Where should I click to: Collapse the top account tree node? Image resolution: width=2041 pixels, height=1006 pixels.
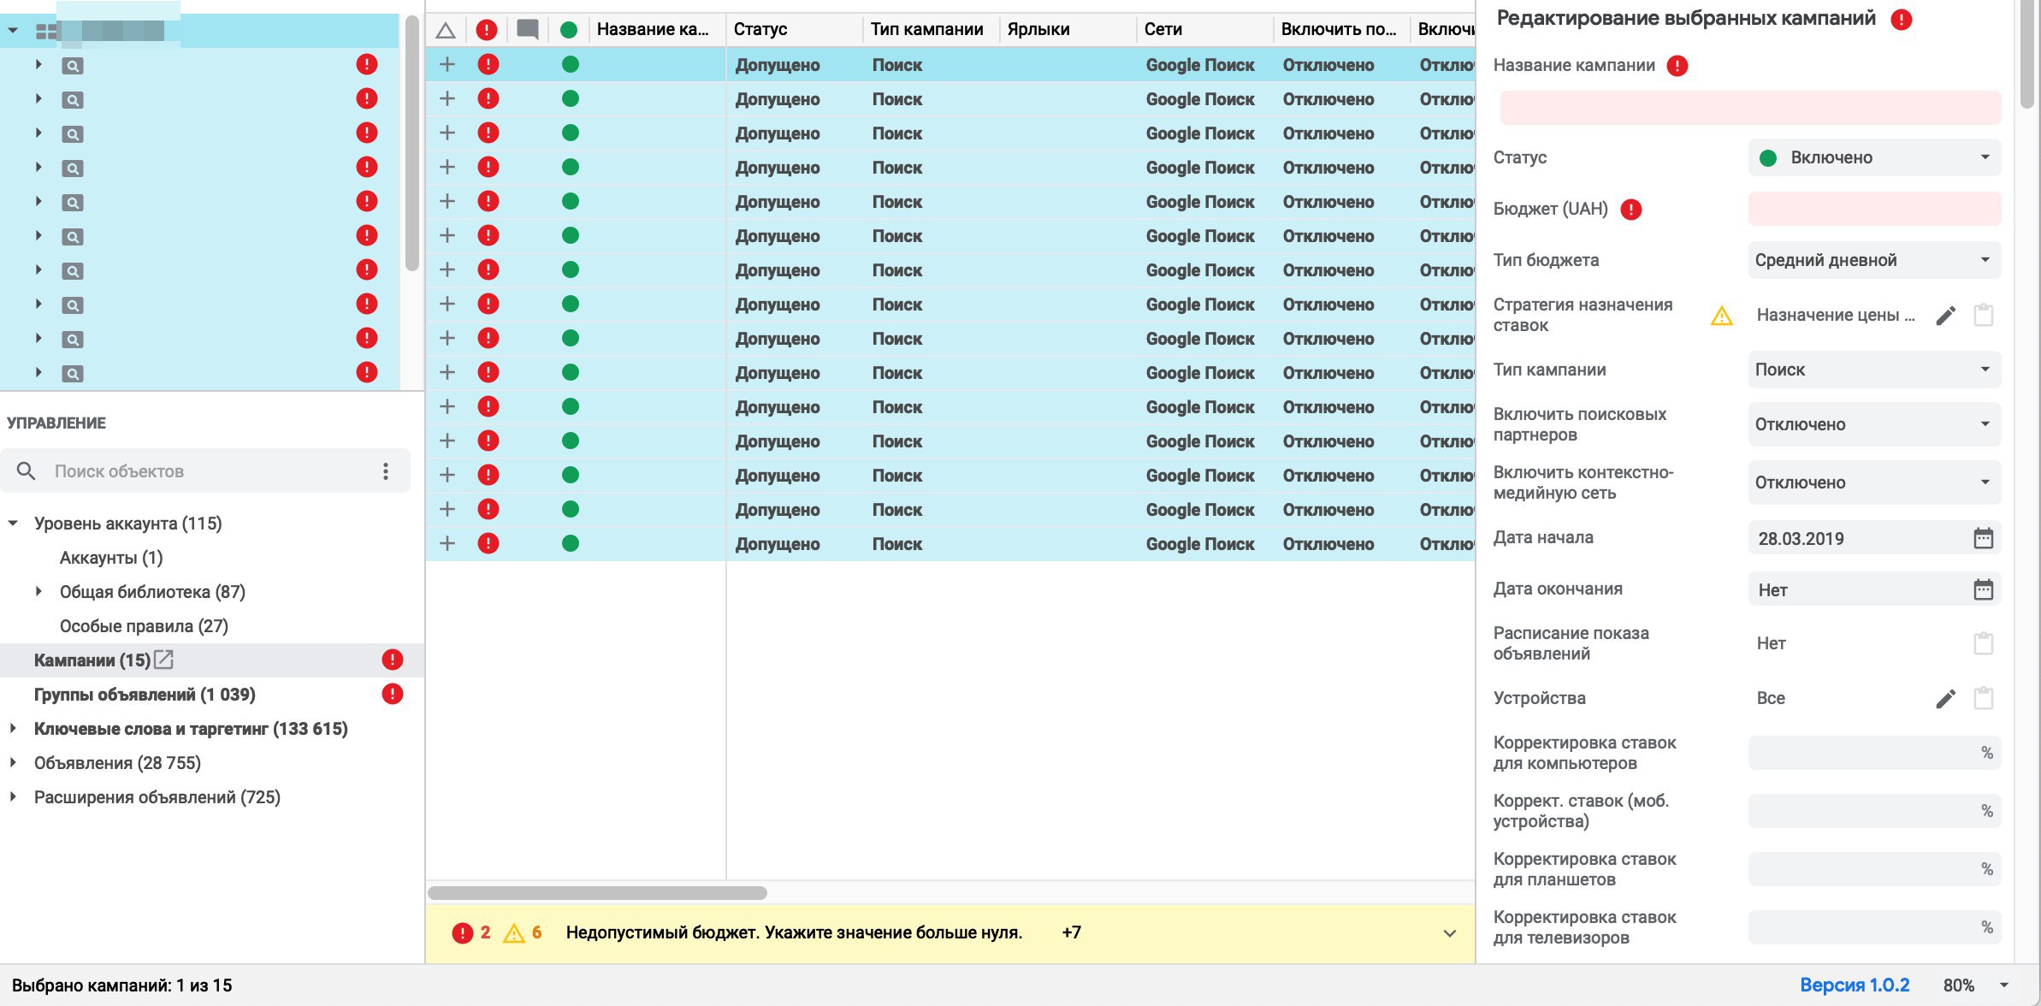click(x=13, y=31)
